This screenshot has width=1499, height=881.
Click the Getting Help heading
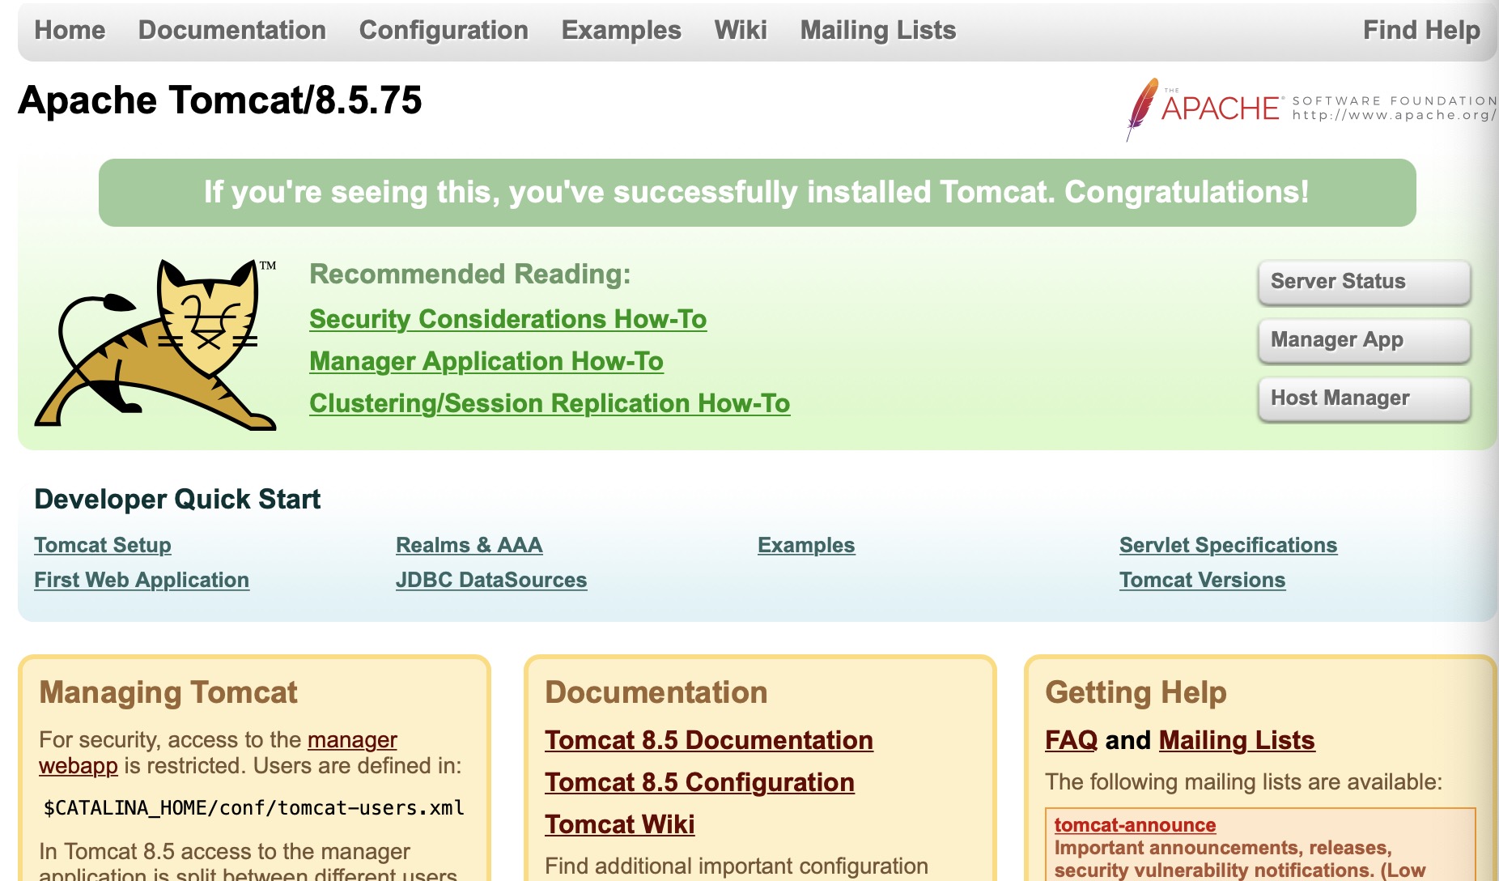point(1136,693)
